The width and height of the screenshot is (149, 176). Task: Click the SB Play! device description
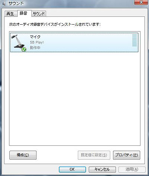pyautogui.click(x=37, y=43)
